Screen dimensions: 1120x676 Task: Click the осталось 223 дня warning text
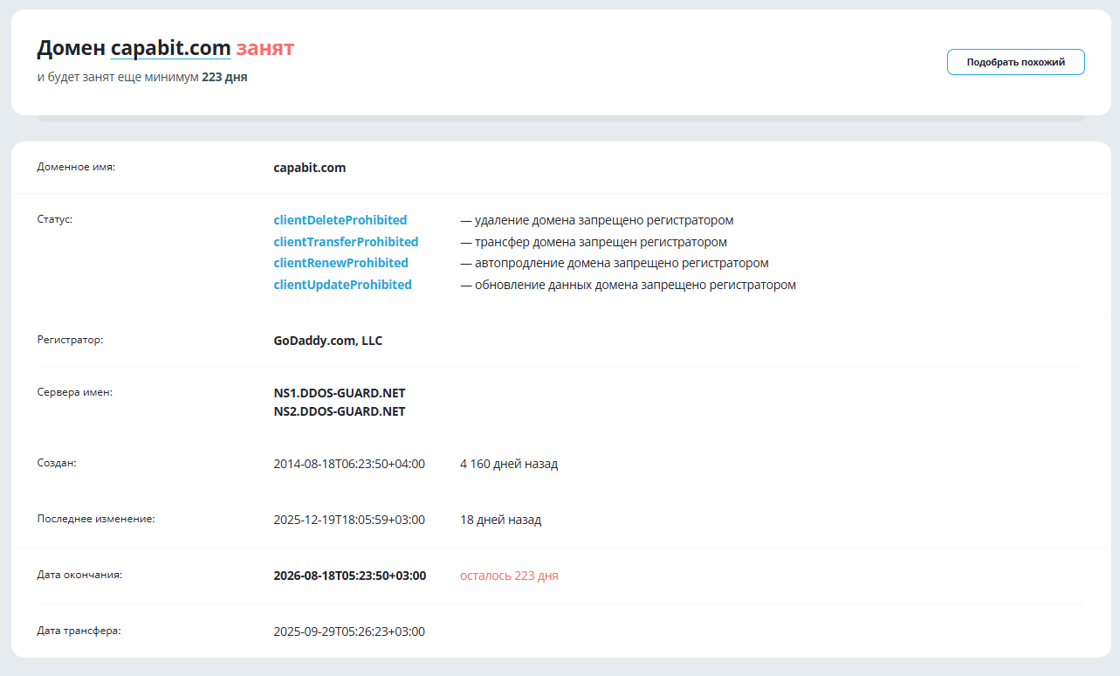pyautogui.click(x=509, y=576)
